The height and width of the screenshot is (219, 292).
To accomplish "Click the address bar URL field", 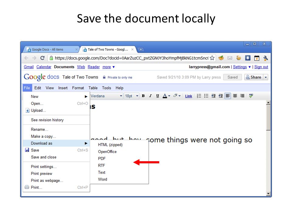I will coord(131,58).
